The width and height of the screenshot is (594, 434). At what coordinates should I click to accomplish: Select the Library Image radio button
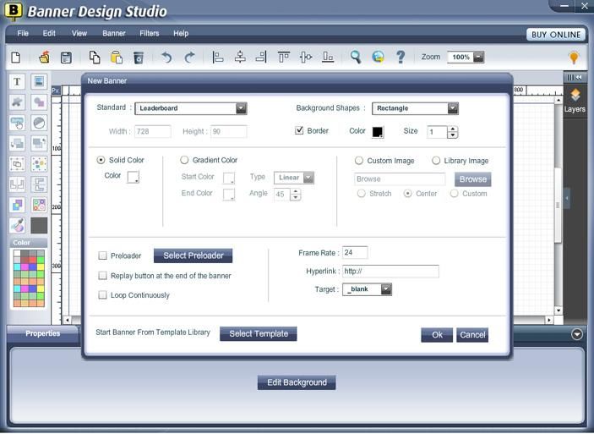pyautogui.click(x=436, y=161)
